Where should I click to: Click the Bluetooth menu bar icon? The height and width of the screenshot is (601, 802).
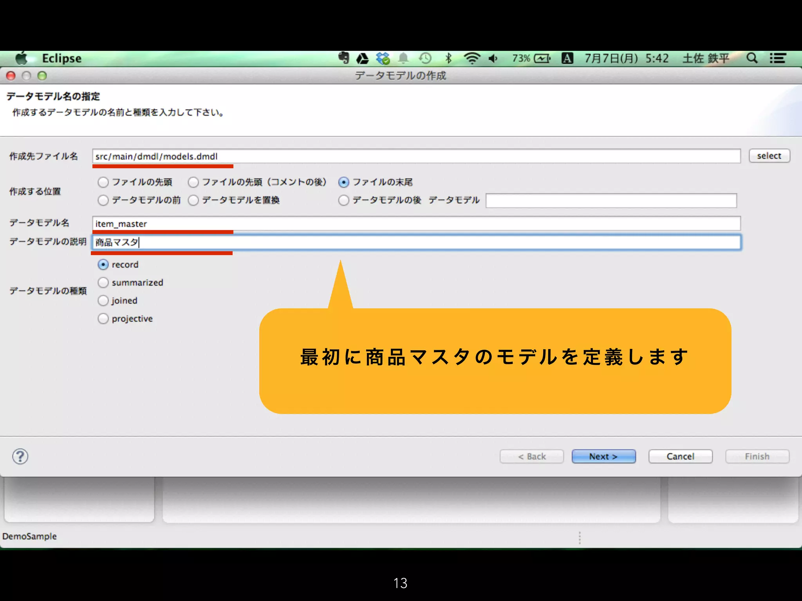pos(449,59)
